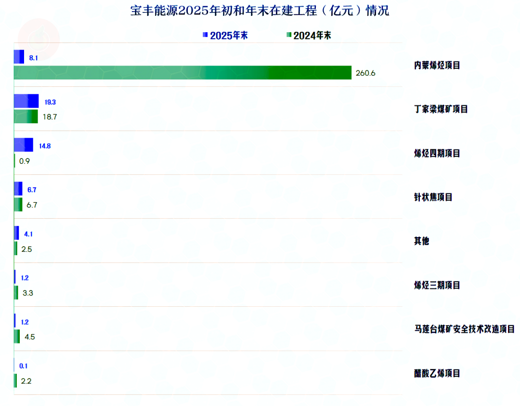This screenshot has height=406, width=520.
Task: Click the chart title text
Action: (x=260, y=11)
